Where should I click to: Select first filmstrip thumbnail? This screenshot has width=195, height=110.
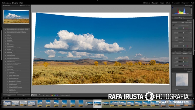(x=7, y=103)
